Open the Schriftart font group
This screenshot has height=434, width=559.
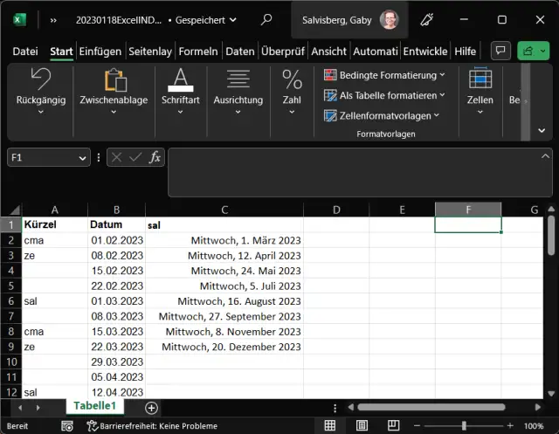(180, 90)
